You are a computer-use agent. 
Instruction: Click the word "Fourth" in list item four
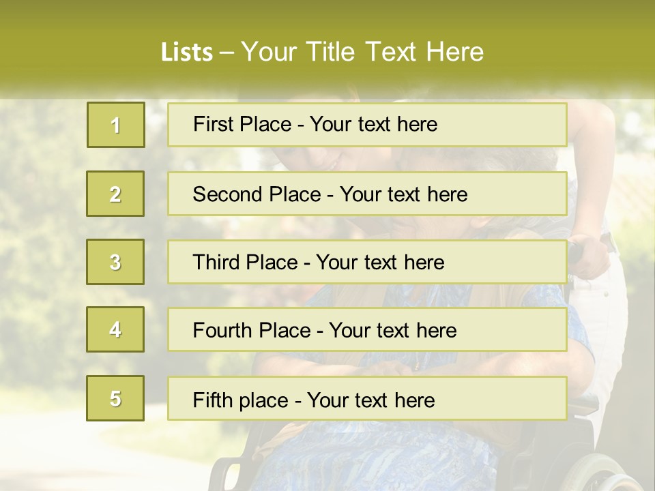(222, 331)
